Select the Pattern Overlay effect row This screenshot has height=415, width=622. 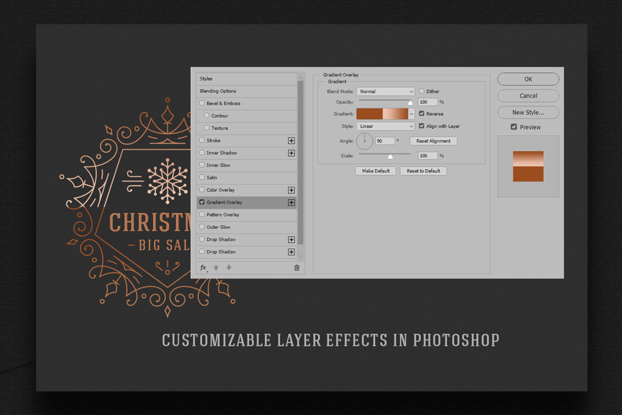coord(247,215)
